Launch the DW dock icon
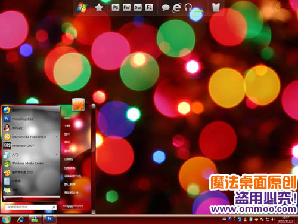The image size is (298, 224). pos(138,8)
